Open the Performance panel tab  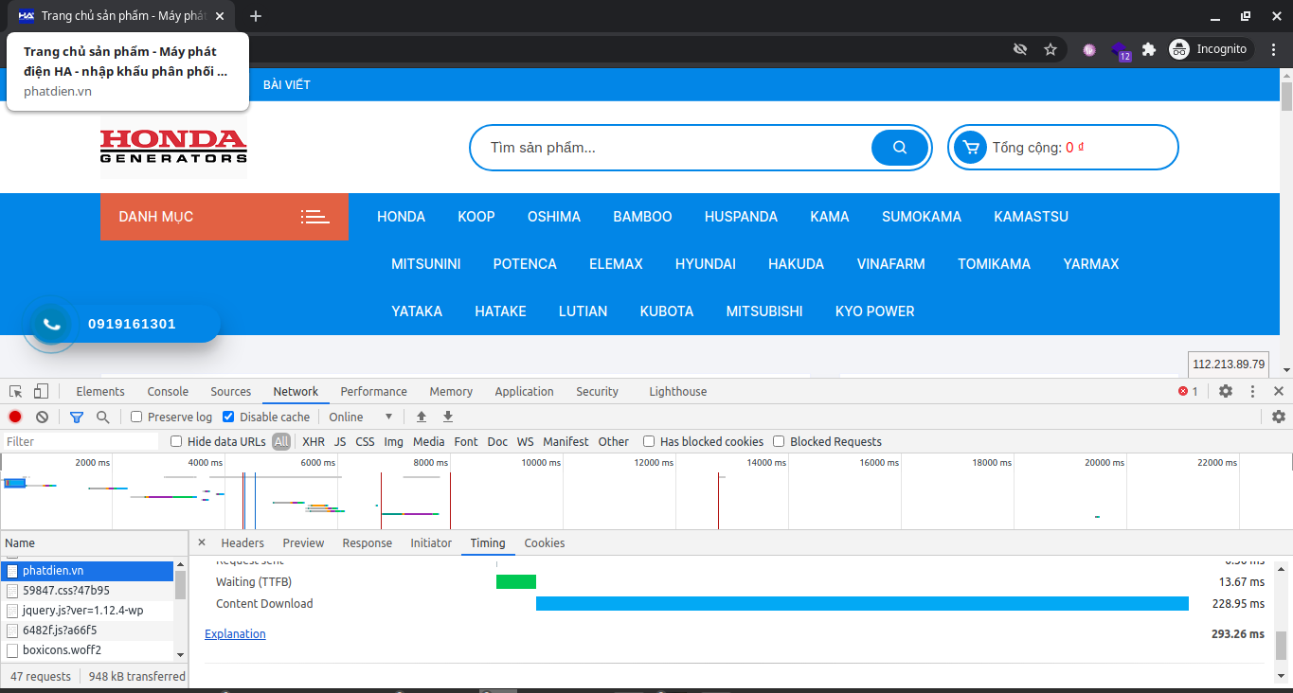[x=374, y=391]
